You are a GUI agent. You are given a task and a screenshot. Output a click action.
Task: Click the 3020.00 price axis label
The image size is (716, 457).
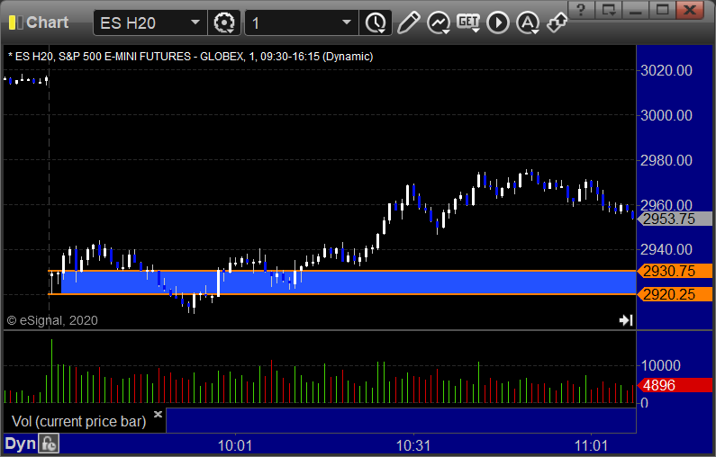click(666, 71)
